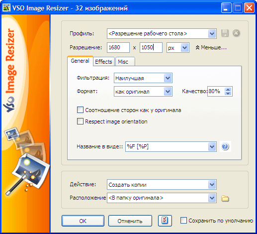Screen dimensions: 257x234
Task: Increase Качество with the up arrow
Action: (x=228, y=89)
